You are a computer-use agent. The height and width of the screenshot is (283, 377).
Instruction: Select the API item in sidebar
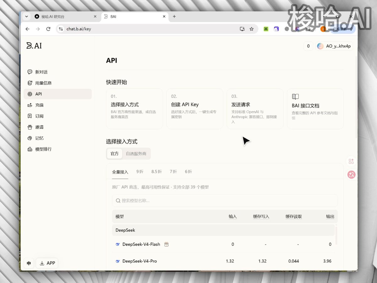(57, 94)
